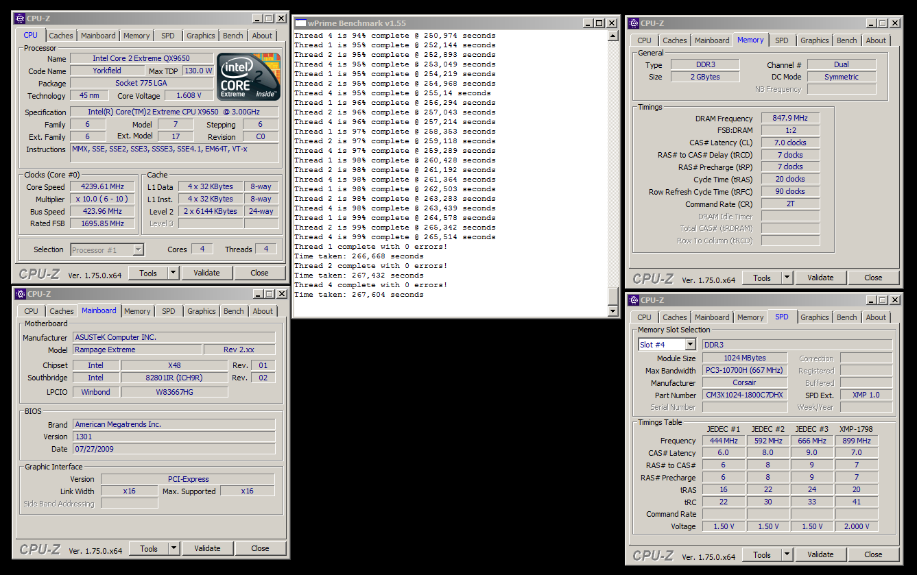Click Command Rate value 2T
The image size is (917, 575).
(790, 204)
